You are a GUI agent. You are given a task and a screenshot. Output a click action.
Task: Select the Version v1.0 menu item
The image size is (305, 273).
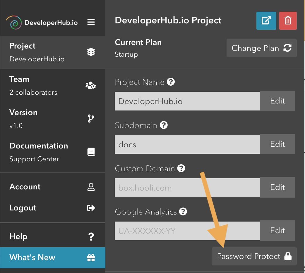pyautogui.click(x=53, y=119)
